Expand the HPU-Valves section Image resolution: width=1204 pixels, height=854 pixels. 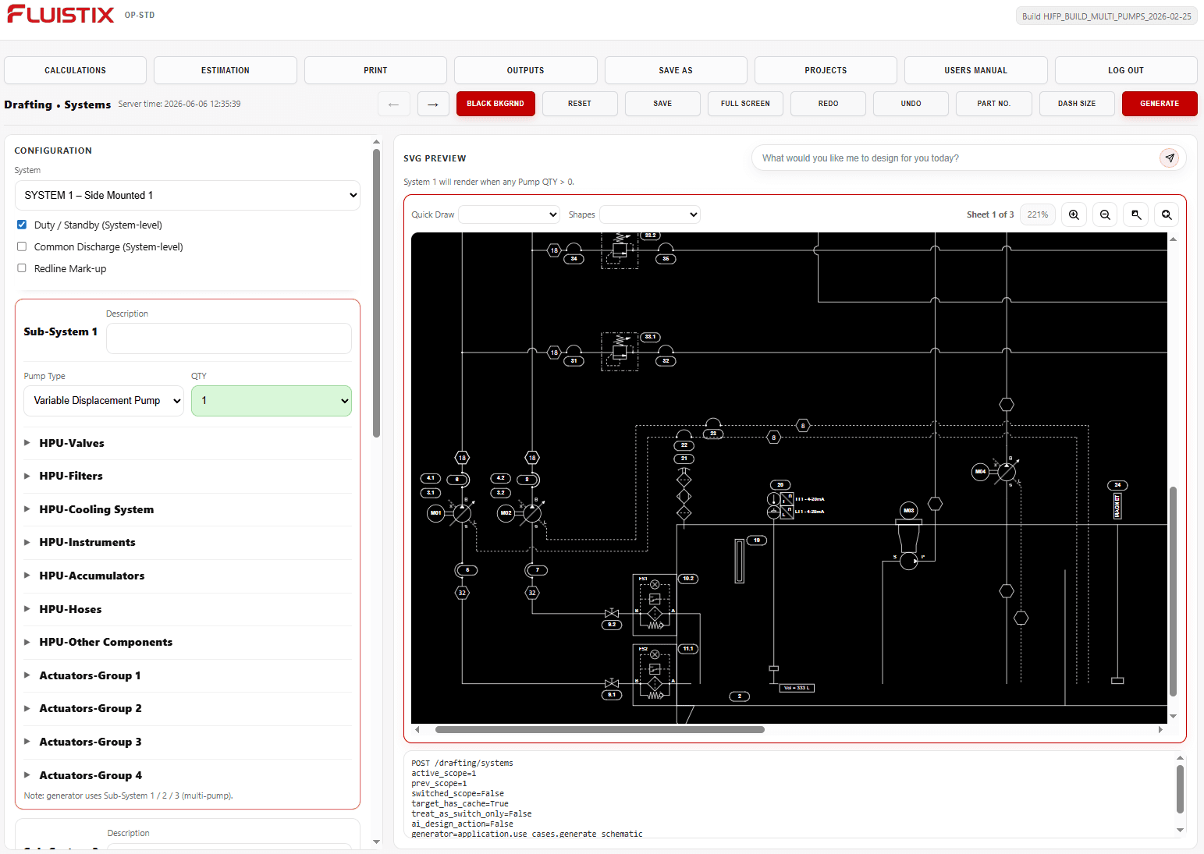pos(71,443)
